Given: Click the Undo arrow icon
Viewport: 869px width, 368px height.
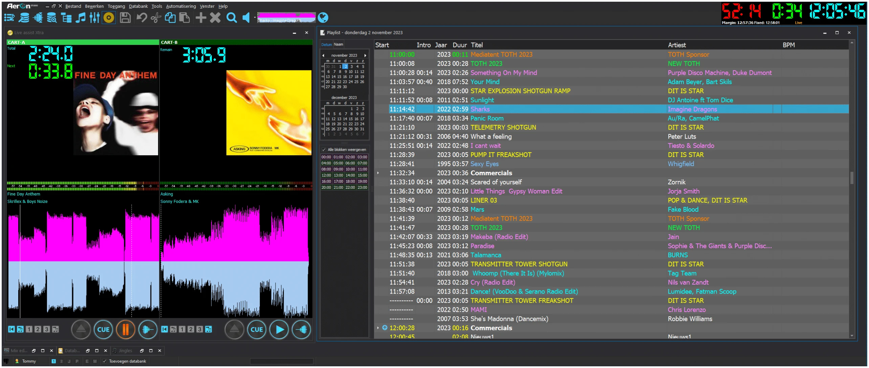Looking at the screenshot, I should click(x=142, y=18).
